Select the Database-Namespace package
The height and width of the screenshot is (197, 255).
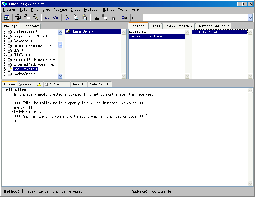pos(32,46)
